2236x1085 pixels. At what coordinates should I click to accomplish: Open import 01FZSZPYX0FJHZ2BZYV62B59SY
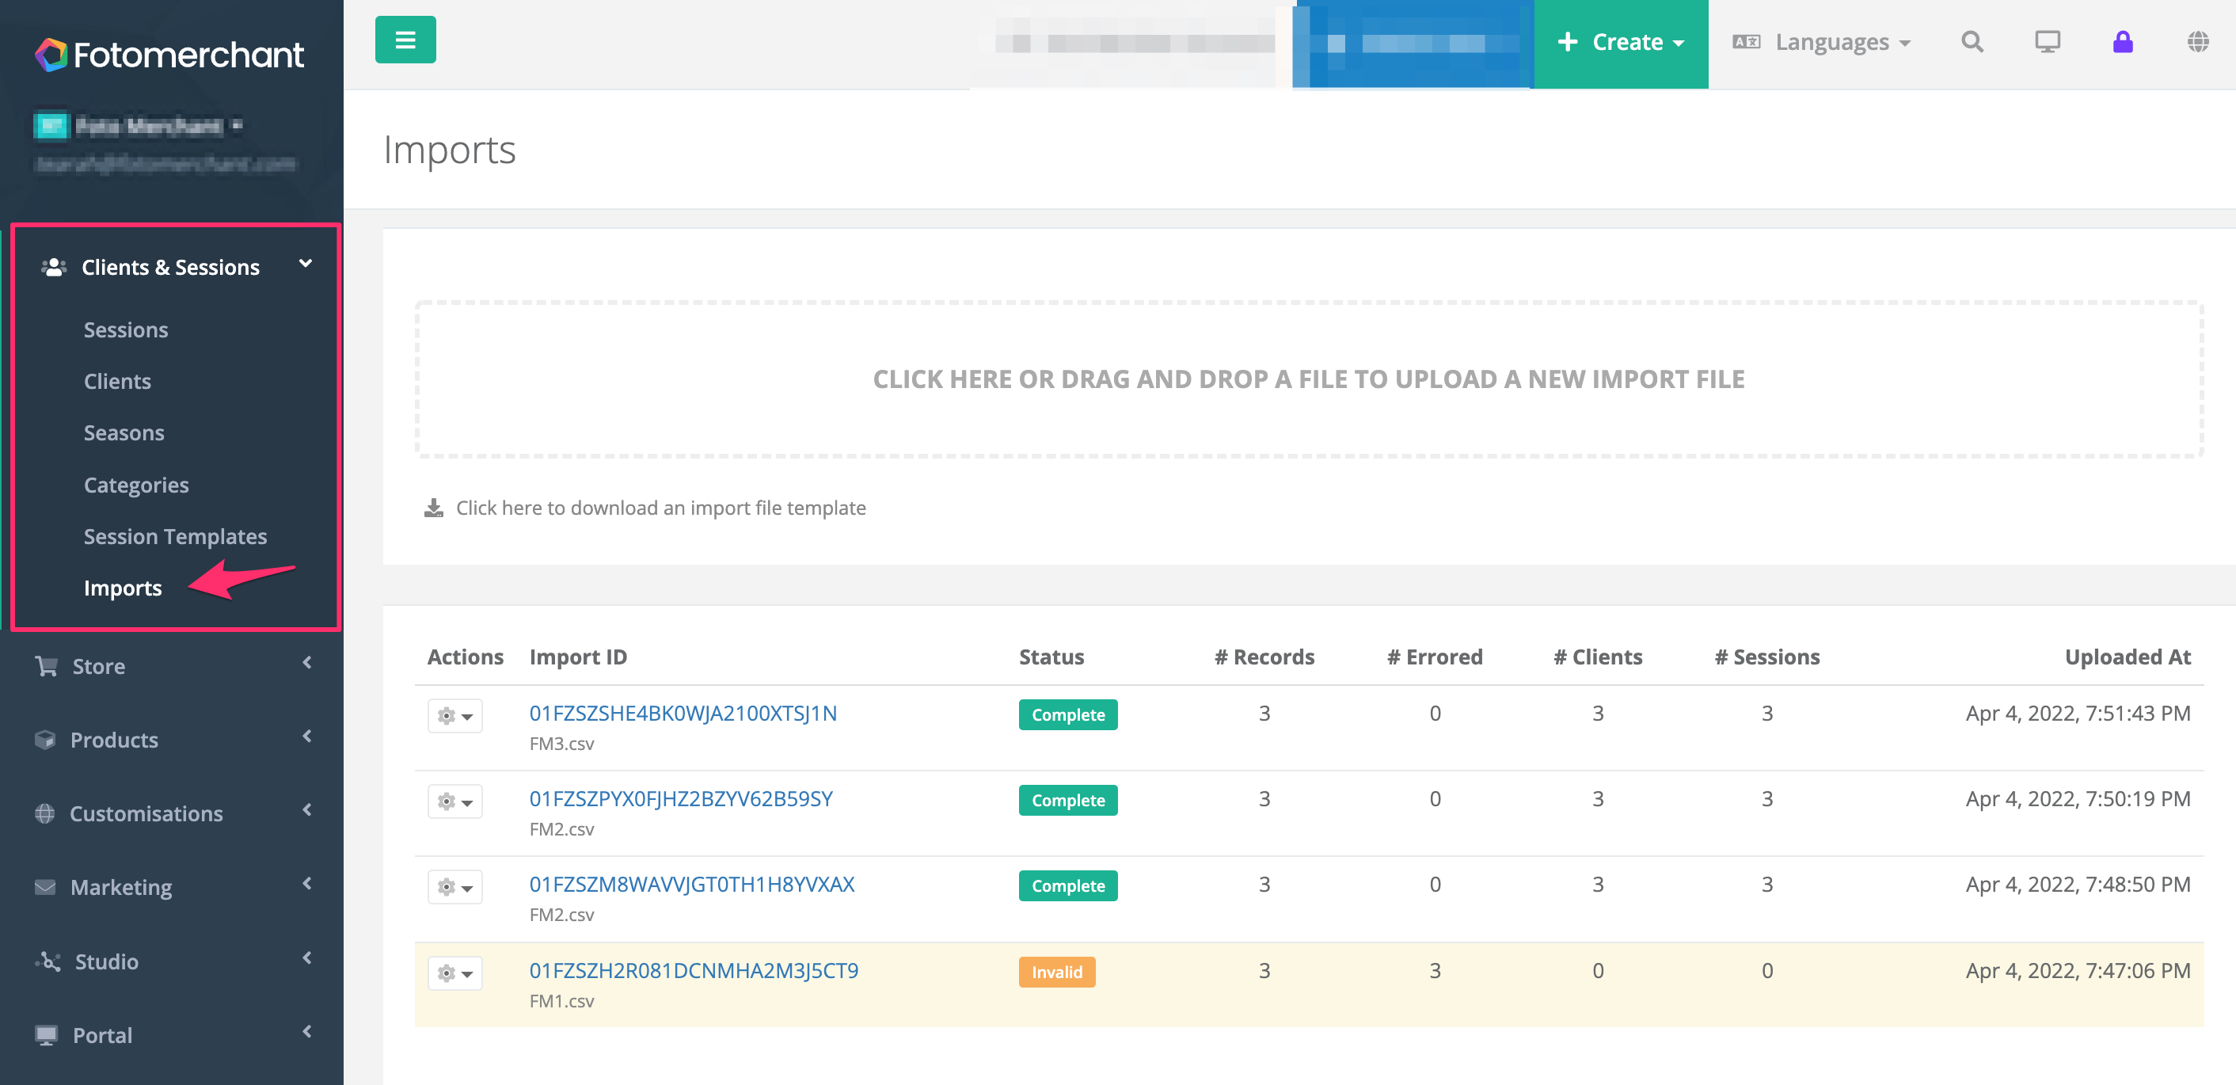(680, 798)
